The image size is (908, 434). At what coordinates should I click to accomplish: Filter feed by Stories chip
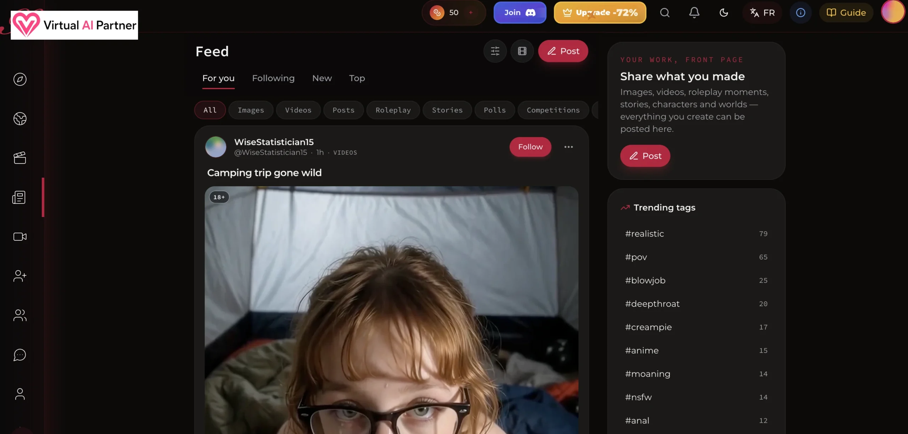tap(447, 110)
